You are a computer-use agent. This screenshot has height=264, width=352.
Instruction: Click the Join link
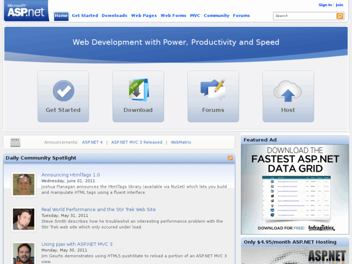(x=339, y=5)
